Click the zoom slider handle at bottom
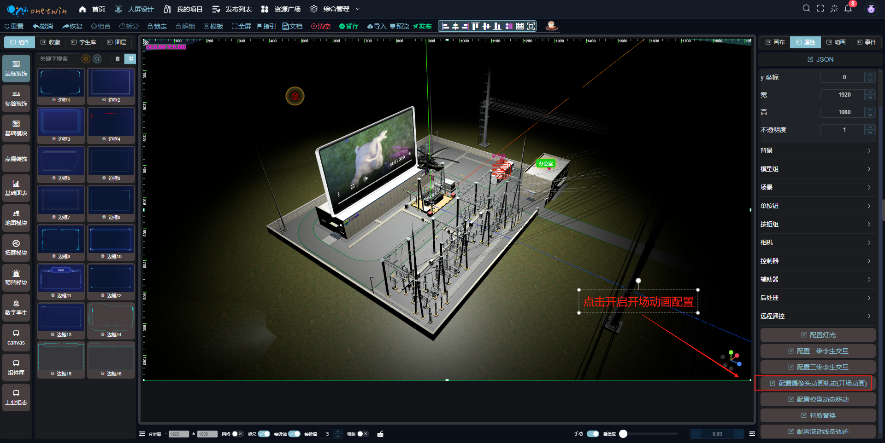 click(623, 434)
